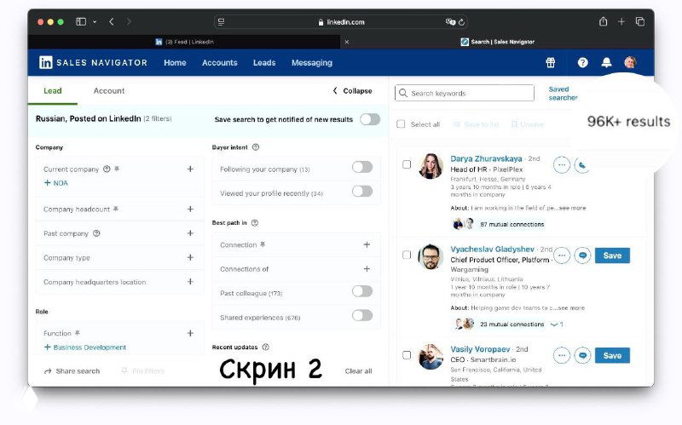Tick the checkbox for Vasily Voropaev
This screenshot has height=425, width=682.
(407, 355)
